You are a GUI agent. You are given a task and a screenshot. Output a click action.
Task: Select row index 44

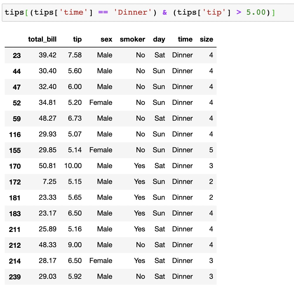click(x=17, y=71)
